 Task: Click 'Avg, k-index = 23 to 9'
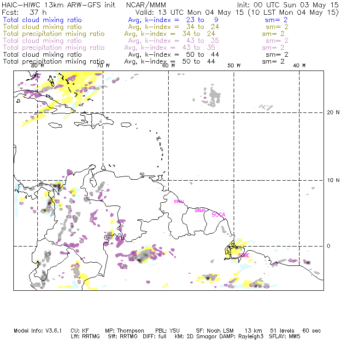173,20
